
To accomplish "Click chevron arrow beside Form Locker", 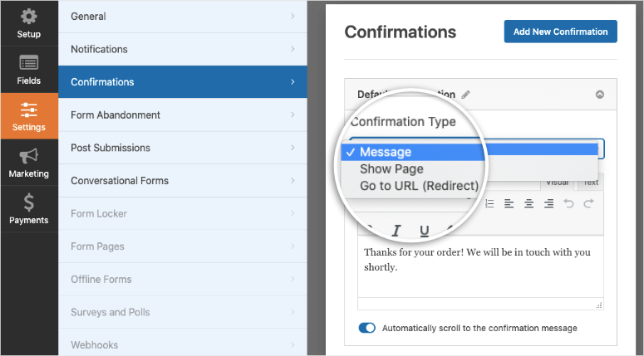I will (293, 213).
